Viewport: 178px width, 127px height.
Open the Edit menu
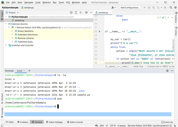pos(14,2)
